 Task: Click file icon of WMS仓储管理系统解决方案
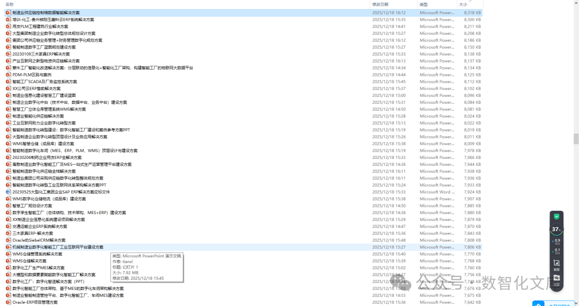click(9, 254)
